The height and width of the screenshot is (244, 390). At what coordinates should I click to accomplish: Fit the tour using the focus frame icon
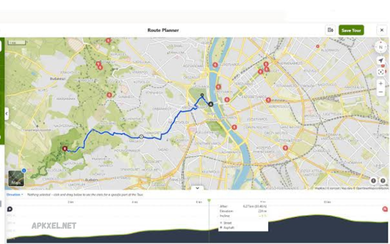point(380,72)
